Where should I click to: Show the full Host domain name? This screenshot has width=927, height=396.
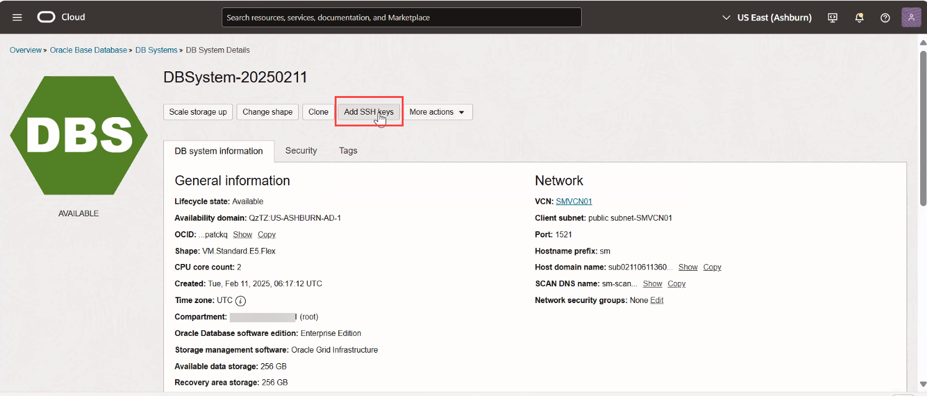(x=688, y=267)
